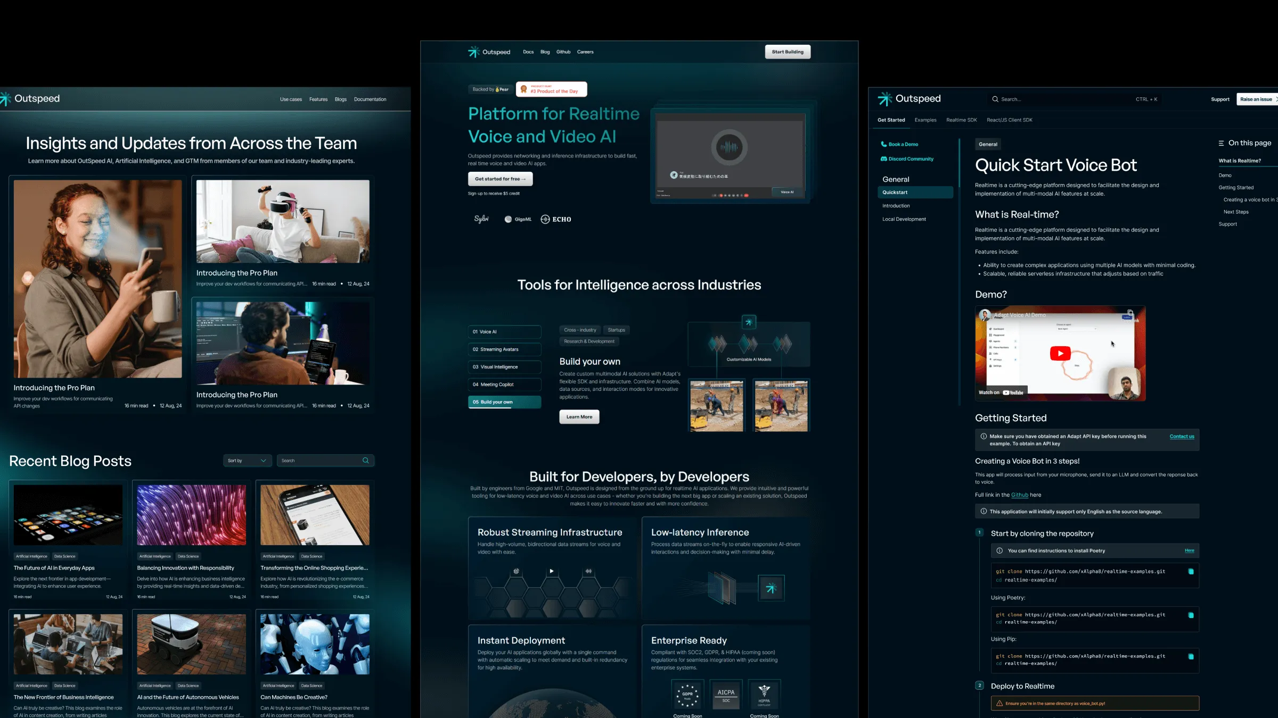Click the Outspeed logo in the blog page header
Viewport: 1278px width, 718px height.
30,98
